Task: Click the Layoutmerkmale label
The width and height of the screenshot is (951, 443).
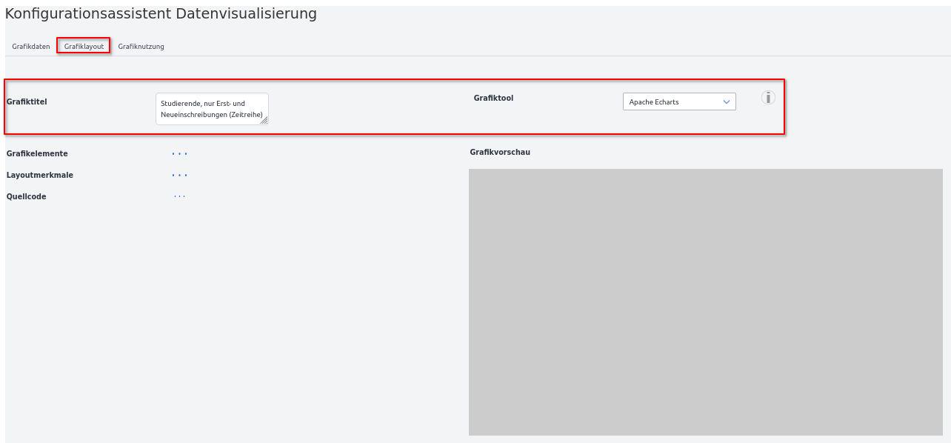Action: tap(40, 176)
